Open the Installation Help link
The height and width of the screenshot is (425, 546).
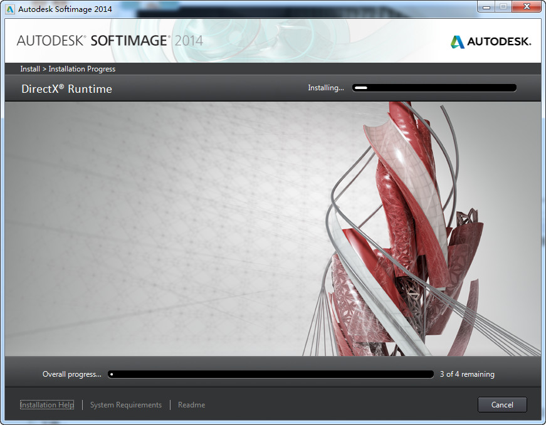point(47,405)
